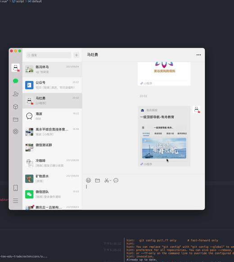The width and height of the screenshot is (234, 262).
Task: Open the Chats tab in the sidebar
Action: pos(15,81)
